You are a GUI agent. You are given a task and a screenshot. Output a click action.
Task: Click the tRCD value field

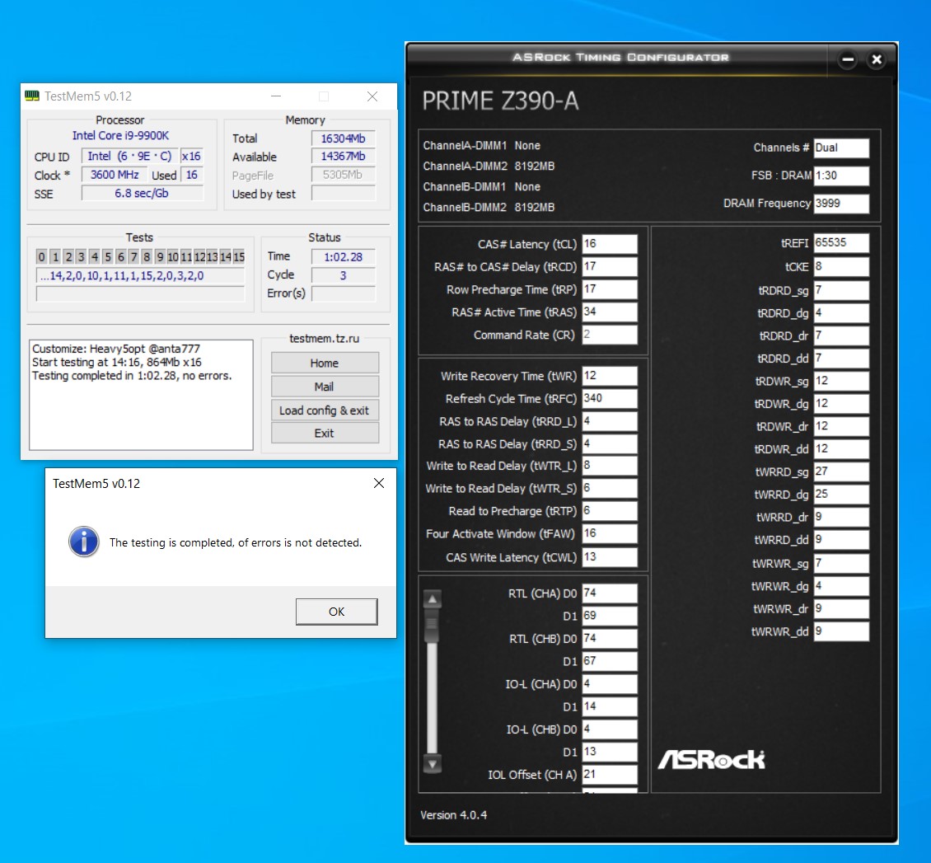[x=610, y=267]
